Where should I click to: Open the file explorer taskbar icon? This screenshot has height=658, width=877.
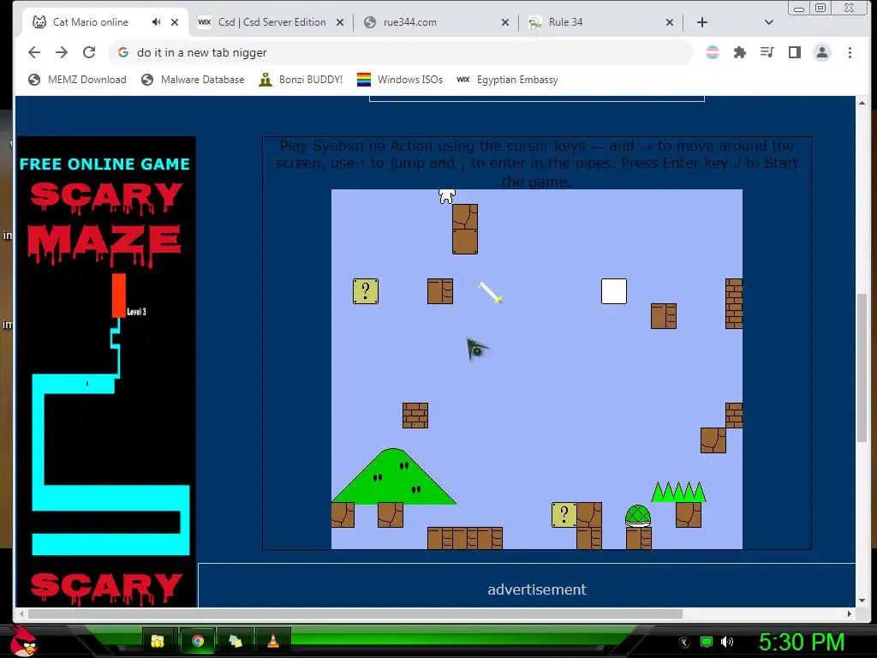click(x=158, y=641)
